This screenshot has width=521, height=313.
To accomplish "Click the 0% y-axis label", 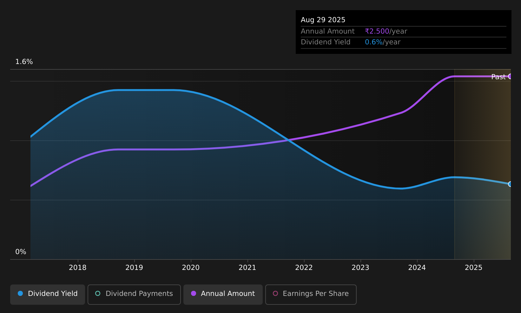I will coord(21,252).
